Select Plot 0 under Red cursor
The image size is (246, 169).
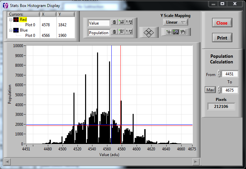tap(30, 25)
